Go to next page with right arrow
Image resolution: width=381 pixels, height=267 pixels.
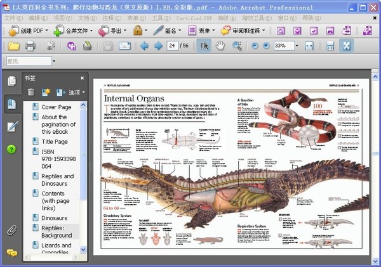(158, 46)
